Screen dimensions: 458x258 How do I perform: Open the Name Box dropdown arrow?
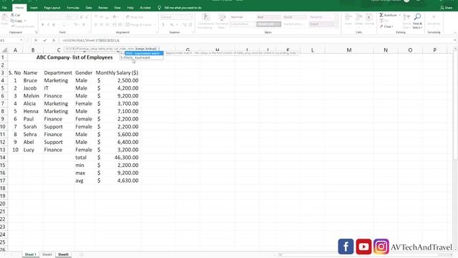pyautogui.click(x=21, y=40)
